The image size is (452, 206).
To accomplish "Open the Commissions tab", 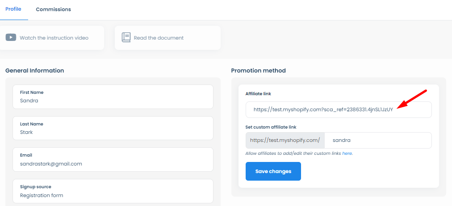I will coord(53,9).
